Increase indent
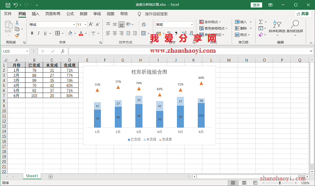The image size is (315, 186). (135, 33)
